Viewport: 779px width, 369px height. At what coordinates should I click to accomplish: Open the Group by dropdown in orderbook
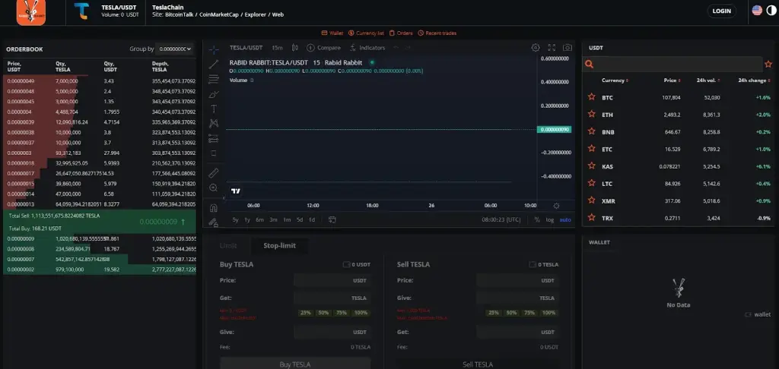pyautogui.click(x=174, y=49)
